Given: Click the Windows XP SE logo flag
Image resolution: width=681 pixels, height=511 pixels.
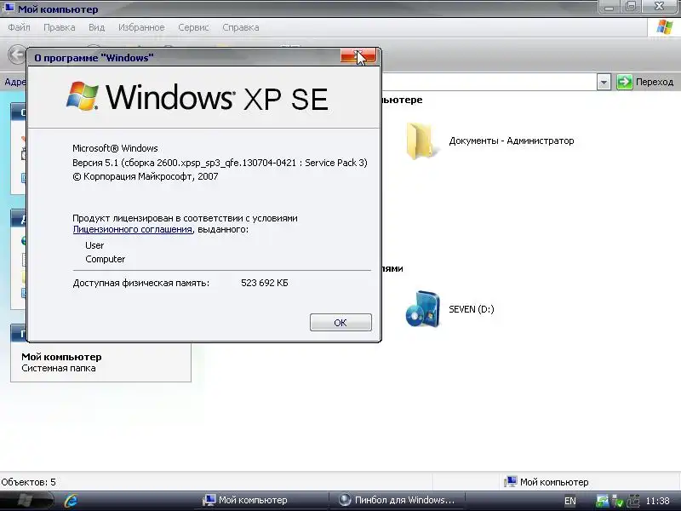Looking at the screenshot, I should point(82,96).
